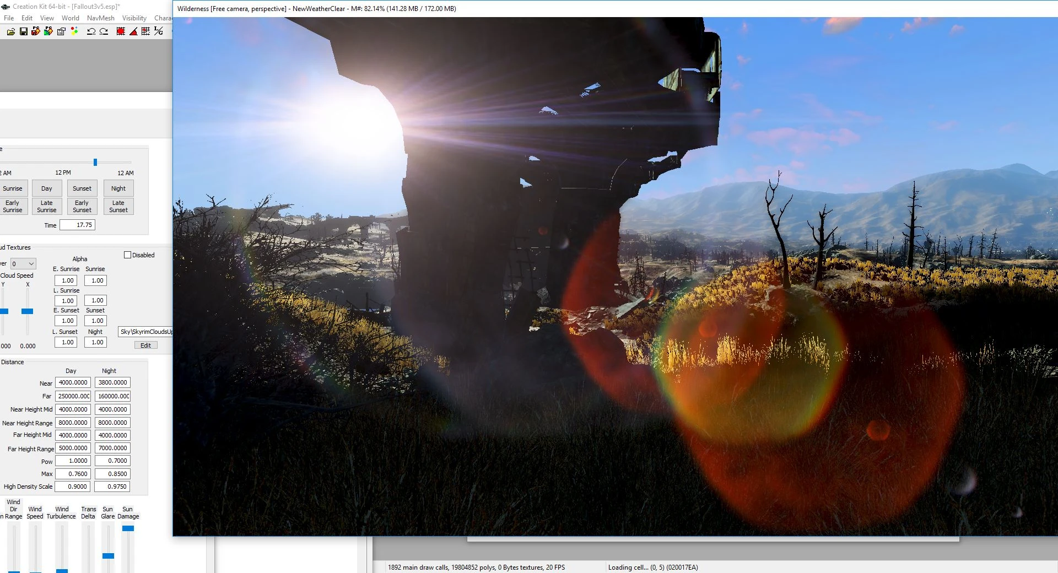This screenshot has height=573, width=1058.
Task: Open the Visibility menu
Action: coord(134,18)
